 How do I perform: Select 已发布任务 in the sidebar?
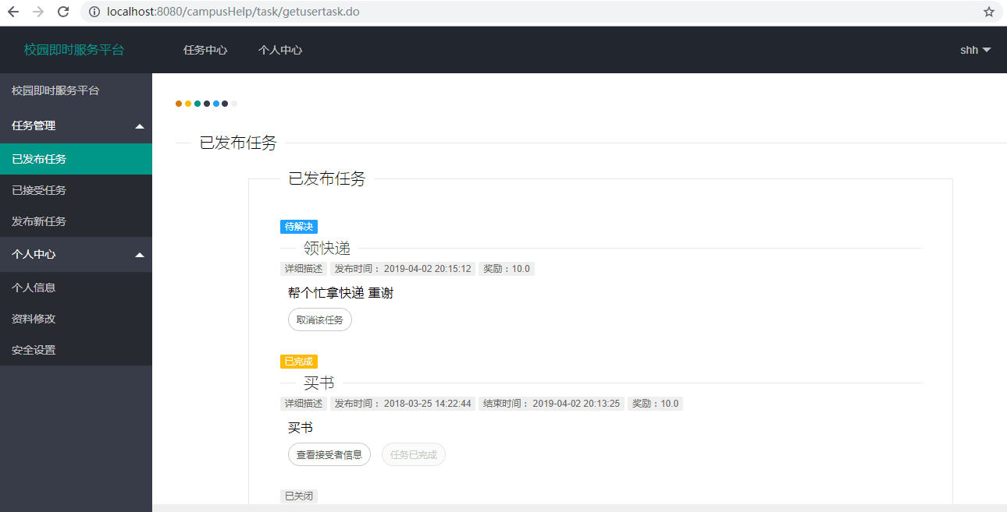[76, 159]
